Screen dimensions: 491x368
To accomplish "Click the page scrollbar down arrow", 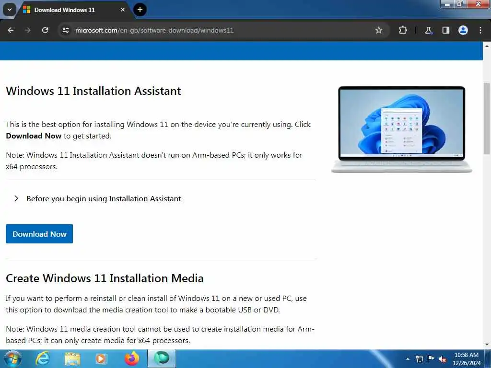I will pos(487,345).
